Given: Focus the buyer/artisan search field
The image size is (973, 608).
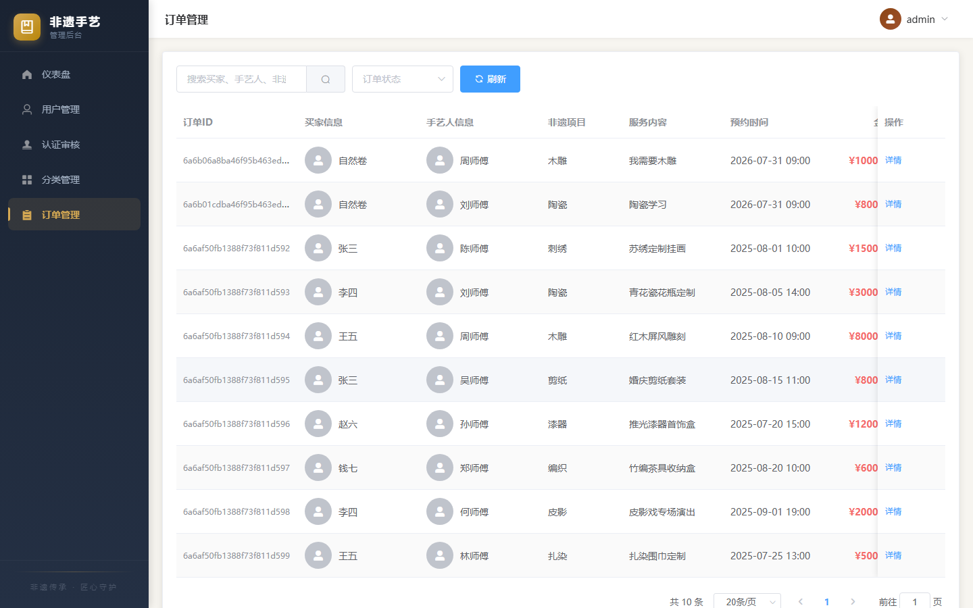Looking at the screenshot, I should 241,79.
